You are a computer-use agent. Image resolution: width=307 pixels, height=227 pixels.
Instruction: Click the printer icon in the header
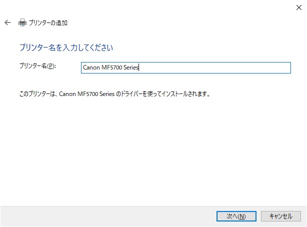tap(22, 22)
